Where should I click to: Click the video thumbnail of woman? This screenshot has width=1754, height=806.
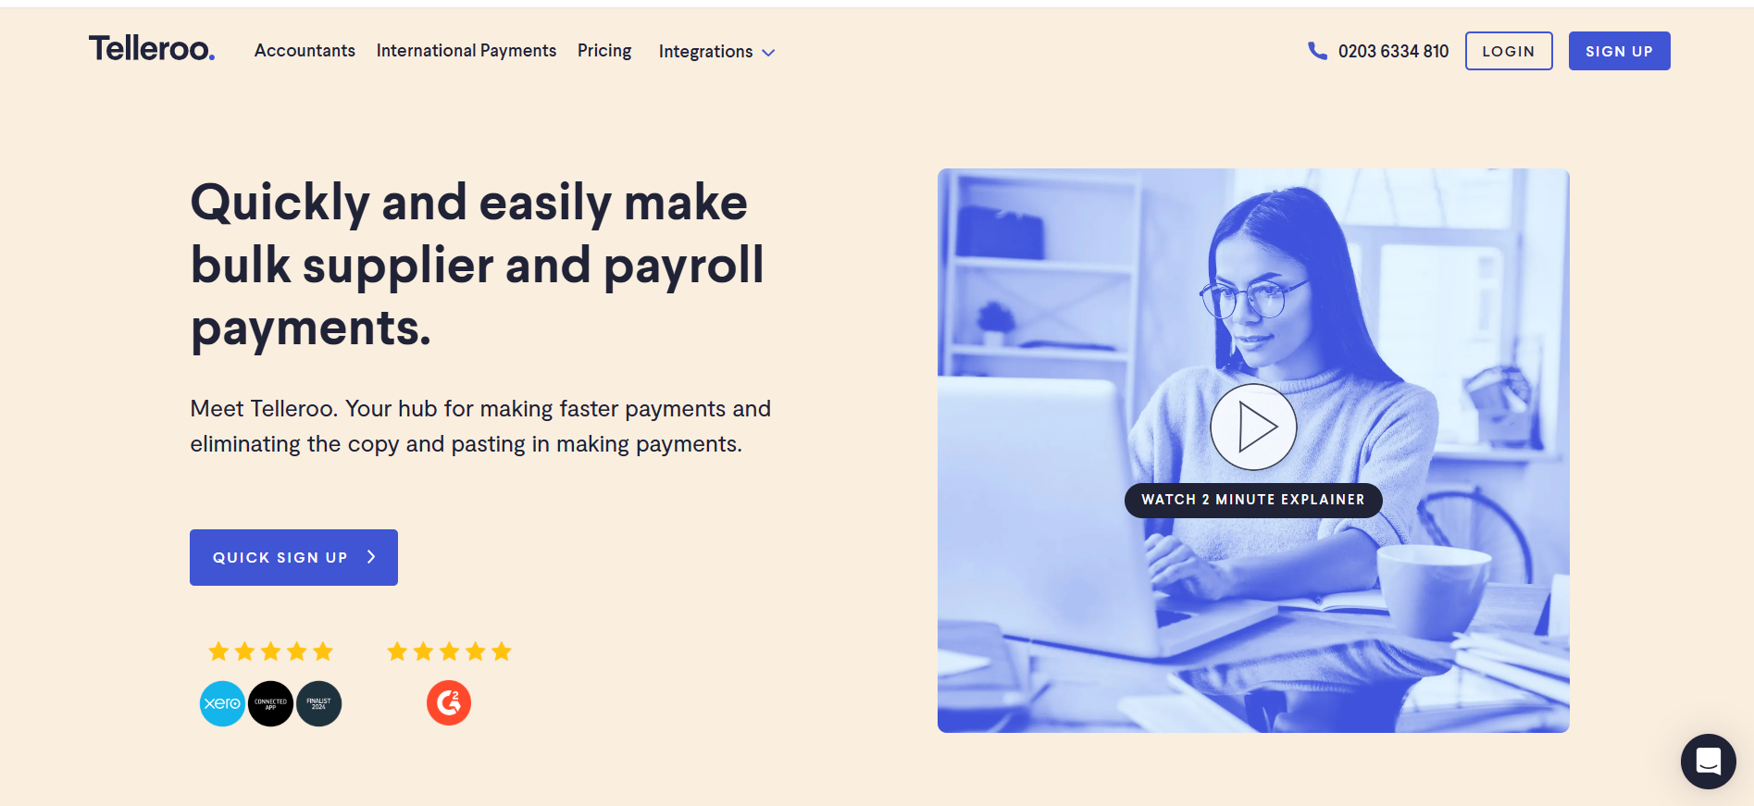tap(1253, 451)
